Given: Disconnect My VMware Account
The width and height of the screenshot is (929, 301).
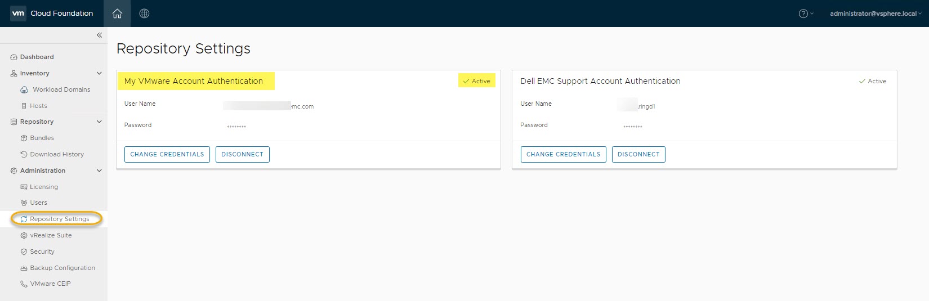Looking at the screenshot, I should 243,154.
